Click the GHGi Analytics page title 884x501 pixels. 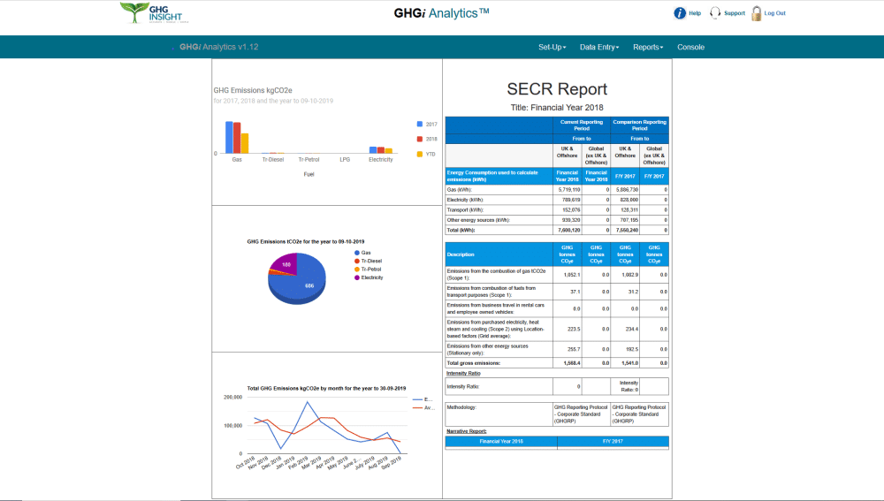[x=441, y=13]
